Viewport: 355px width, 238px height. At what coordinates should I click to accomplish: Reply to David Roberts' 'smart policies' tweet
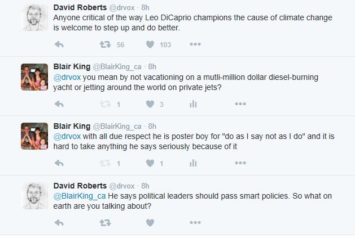(x=59, y=223)
